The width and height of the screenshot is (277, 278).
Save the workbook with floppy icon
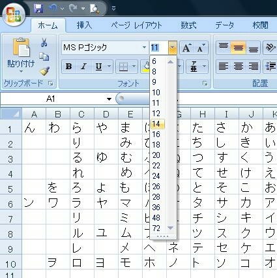(38, 8)
